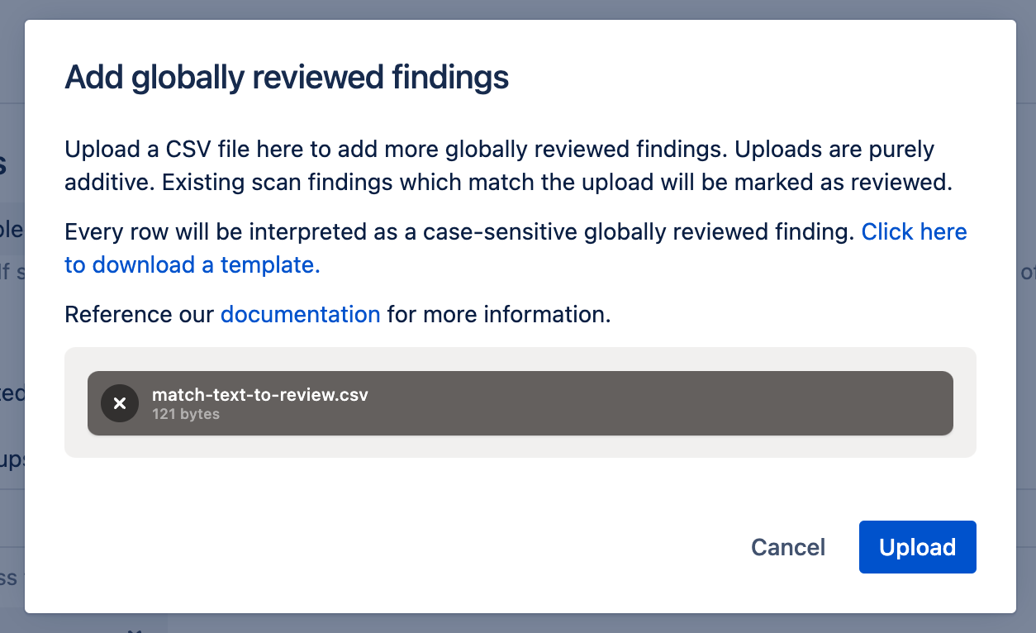Screen dimensions: 1036x633
Task: Cancel the upload dialog
Action: (787, 547)
